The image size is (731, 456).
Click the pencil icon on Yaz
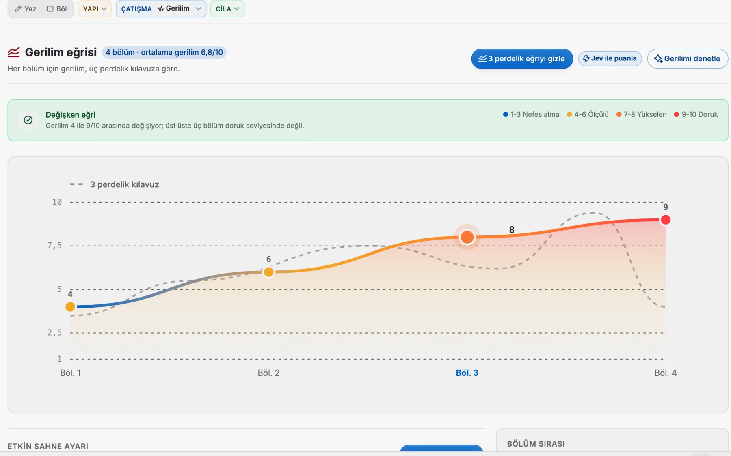(x=18, y=9)
